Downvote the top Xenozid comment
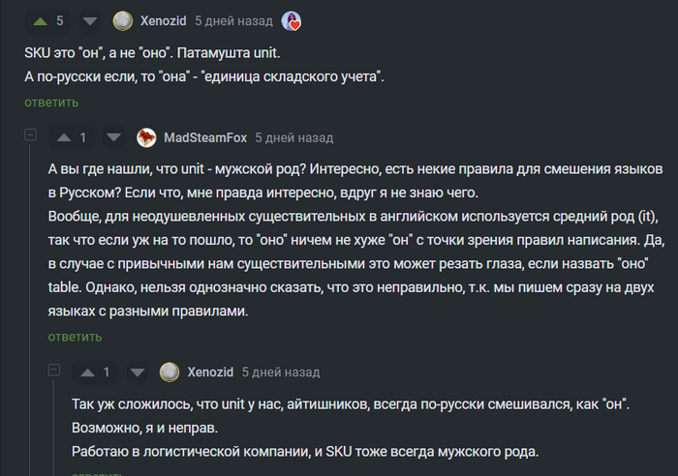 (x=89, y=20)
